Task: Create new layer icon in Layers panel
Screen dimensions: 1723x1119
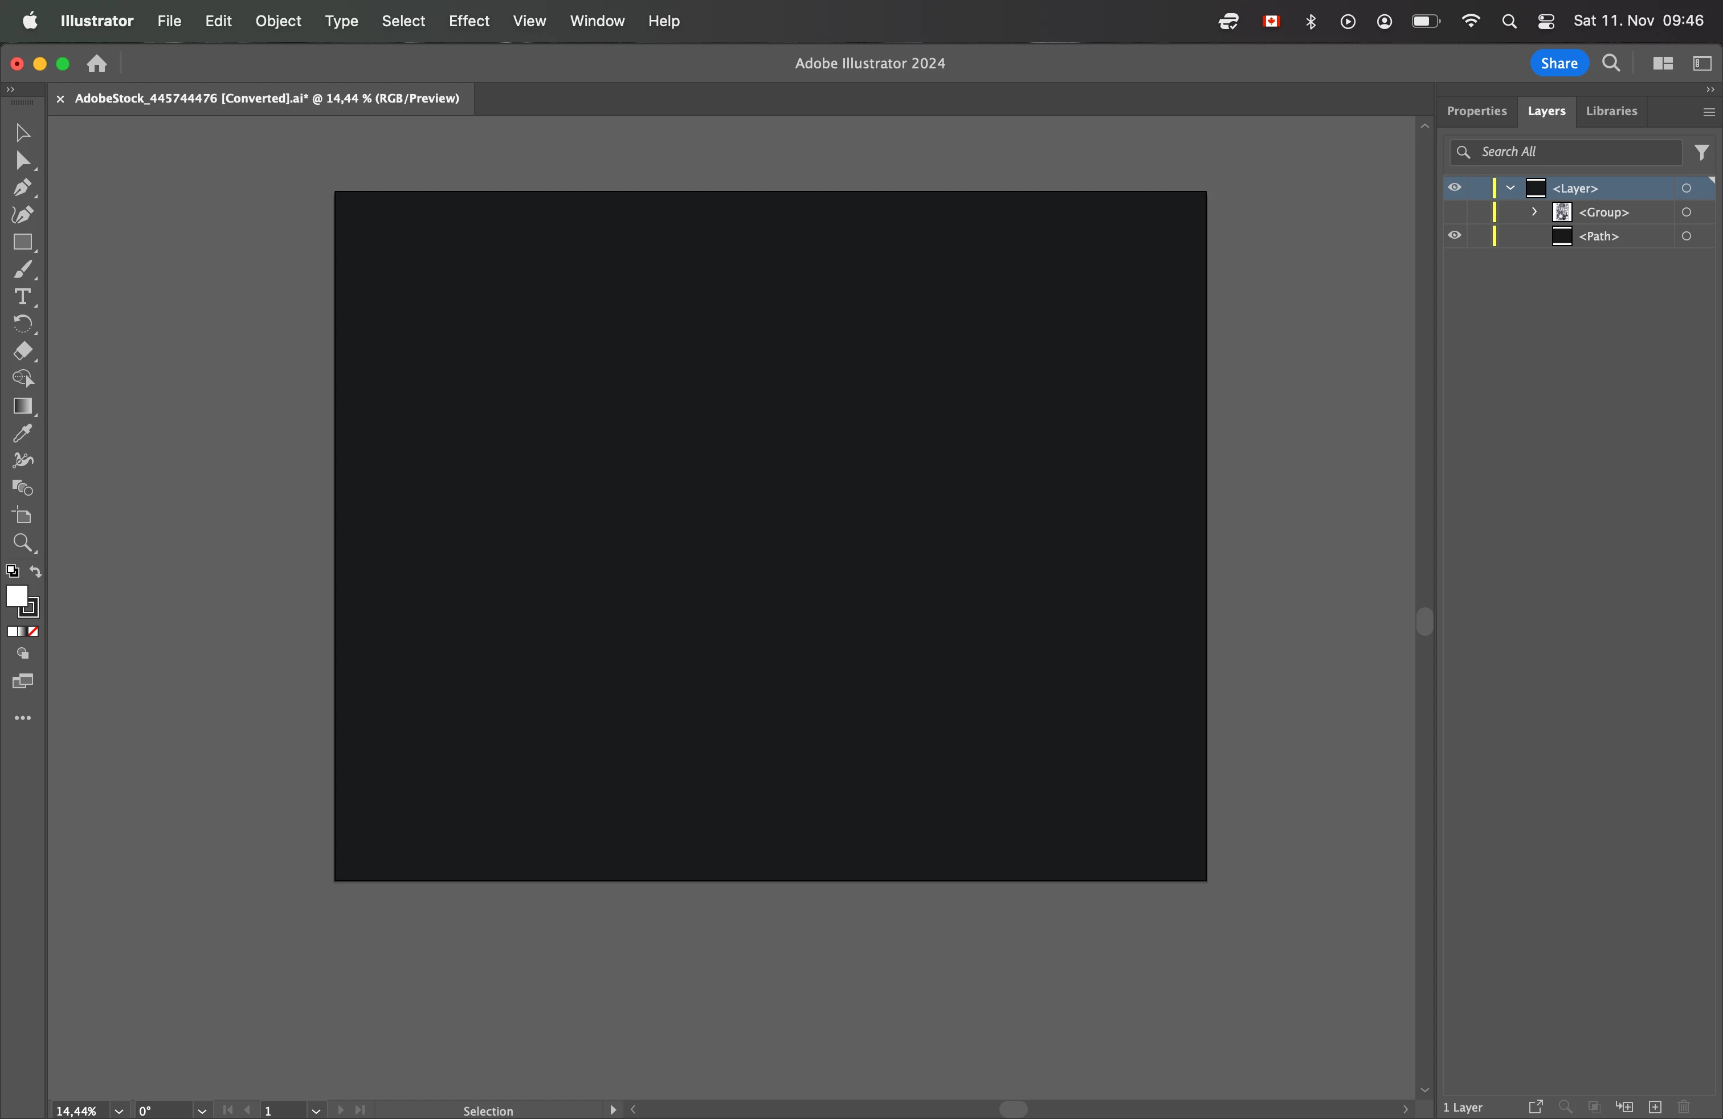Action: pos(1655,1108)
